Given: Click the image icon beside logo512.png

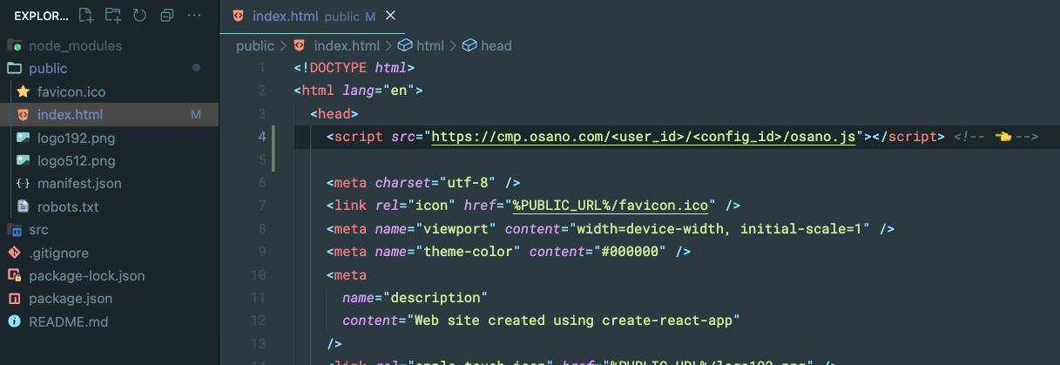Looking at the screenshot, I should tap(23, 160).
